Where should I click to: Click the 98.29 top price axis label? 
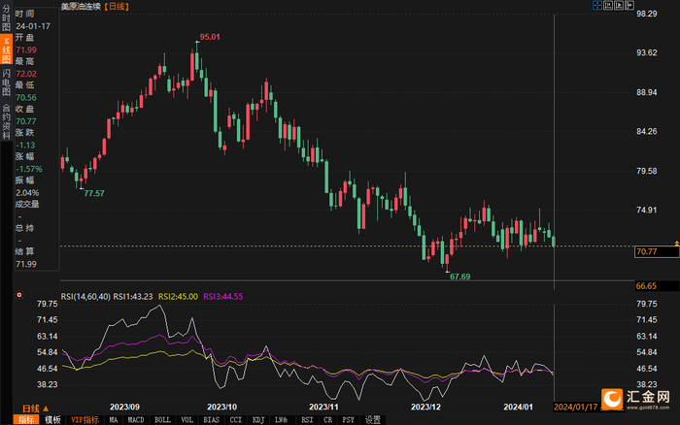tap(647, 14)
